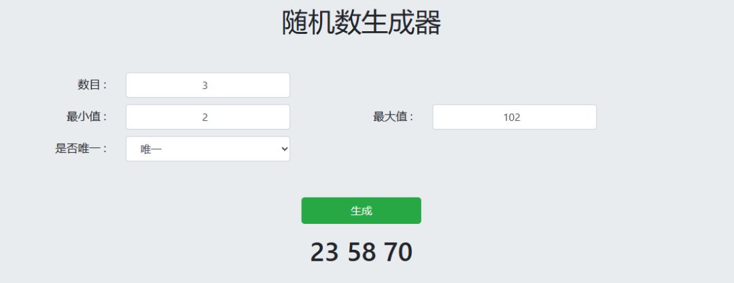Click the 是否唯一 label

pyautogui.click(x=81, y=149)
